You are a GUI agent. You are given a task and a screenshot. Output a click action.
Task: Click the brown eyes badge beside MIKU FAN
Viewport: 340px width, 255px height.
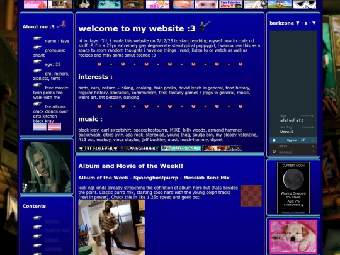tap(222, 149)
